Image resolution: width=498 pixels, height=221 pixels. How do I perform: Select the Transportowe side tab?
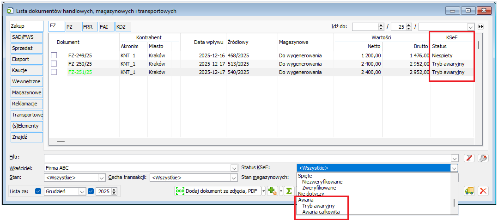pos(26,115)
